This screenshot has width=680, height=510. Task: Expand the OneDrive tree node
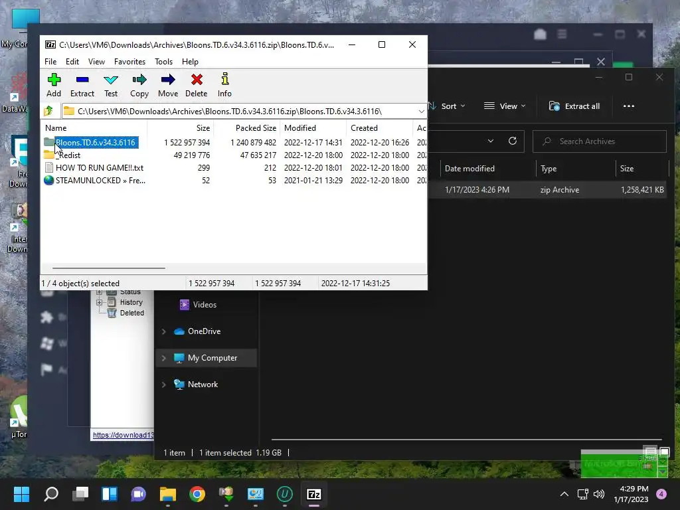pos(163,331)
